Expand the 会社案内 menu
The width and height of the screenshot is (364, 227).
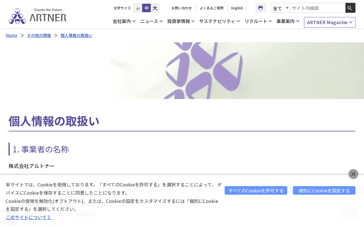tap(124, 21)
